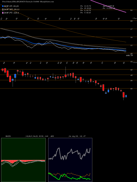The width and height of the screenshot is (137, 182).
Task: Click the 64 price axis label
Action: [131, 10]
